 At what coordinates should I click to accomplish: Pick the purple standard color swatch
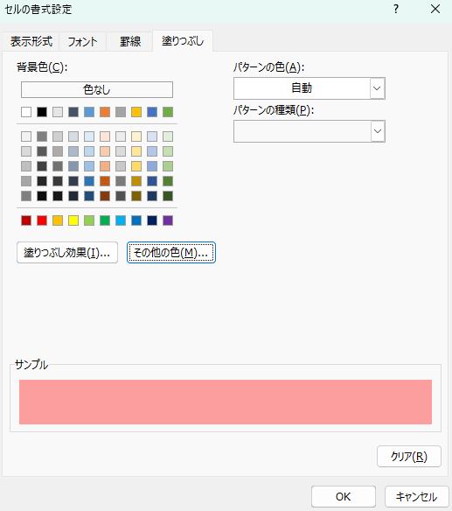pos(168,220)
